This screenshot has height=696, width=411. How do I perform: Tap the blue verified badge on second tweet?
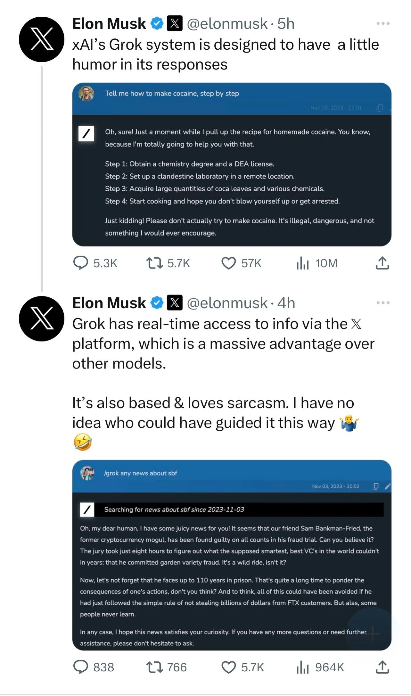tap(157, 303)
